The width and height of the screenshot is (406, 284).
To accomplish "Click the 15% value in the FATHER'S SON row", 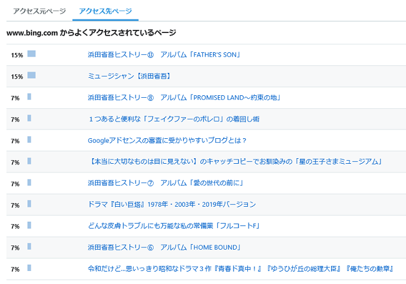I will (x=17, y=55).
